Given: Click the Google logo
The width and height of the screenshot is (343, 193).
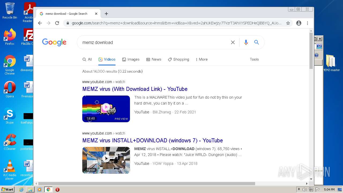Looking at the screenshot, I should click(x=54, y=42).
